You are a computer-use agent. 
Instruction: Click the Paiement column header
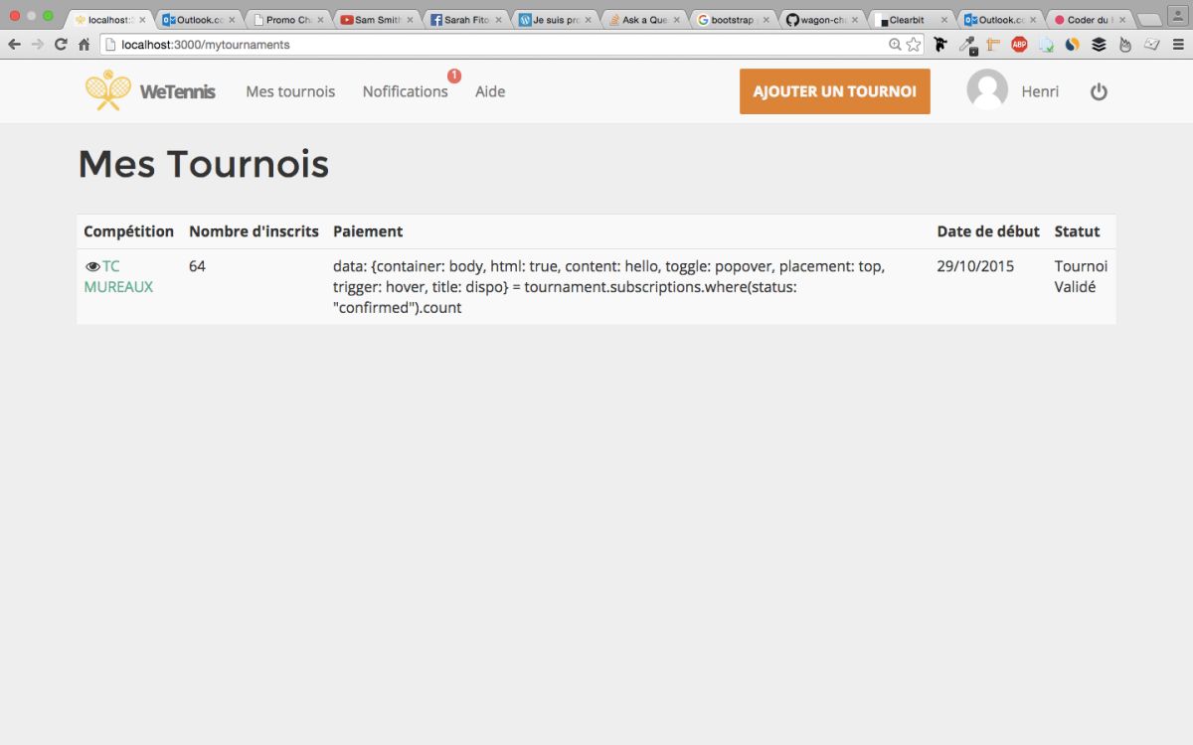click(368, 231)
